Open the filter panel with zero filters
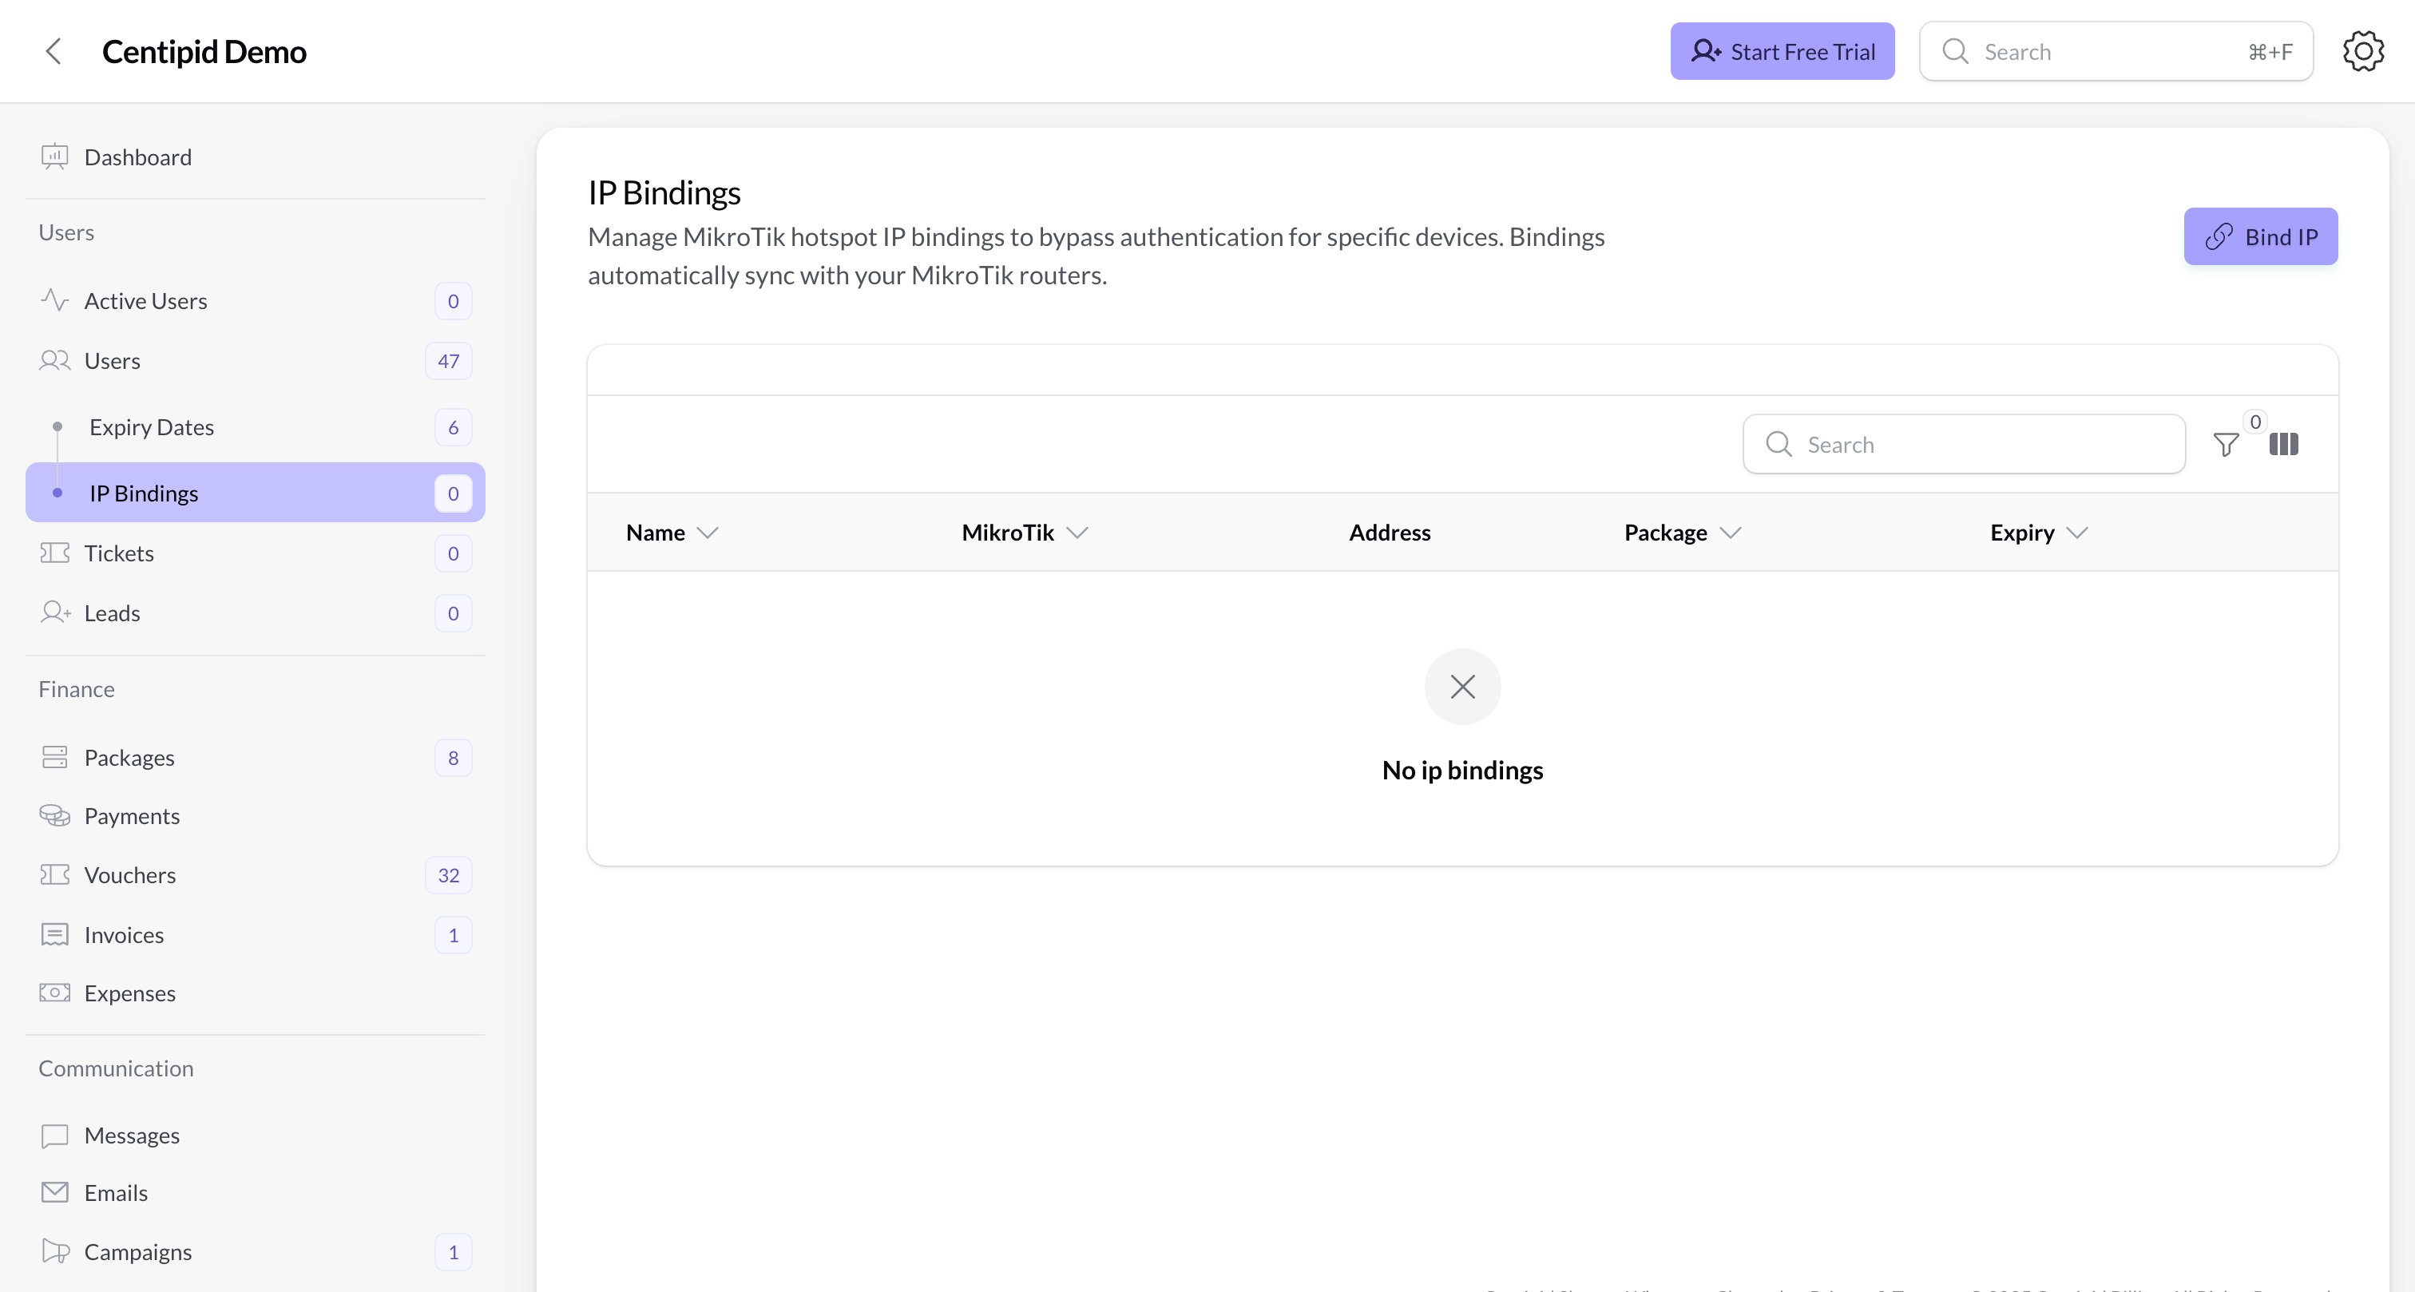Viewport: 2415px width, 1292px height. [x=2226, y=445]
